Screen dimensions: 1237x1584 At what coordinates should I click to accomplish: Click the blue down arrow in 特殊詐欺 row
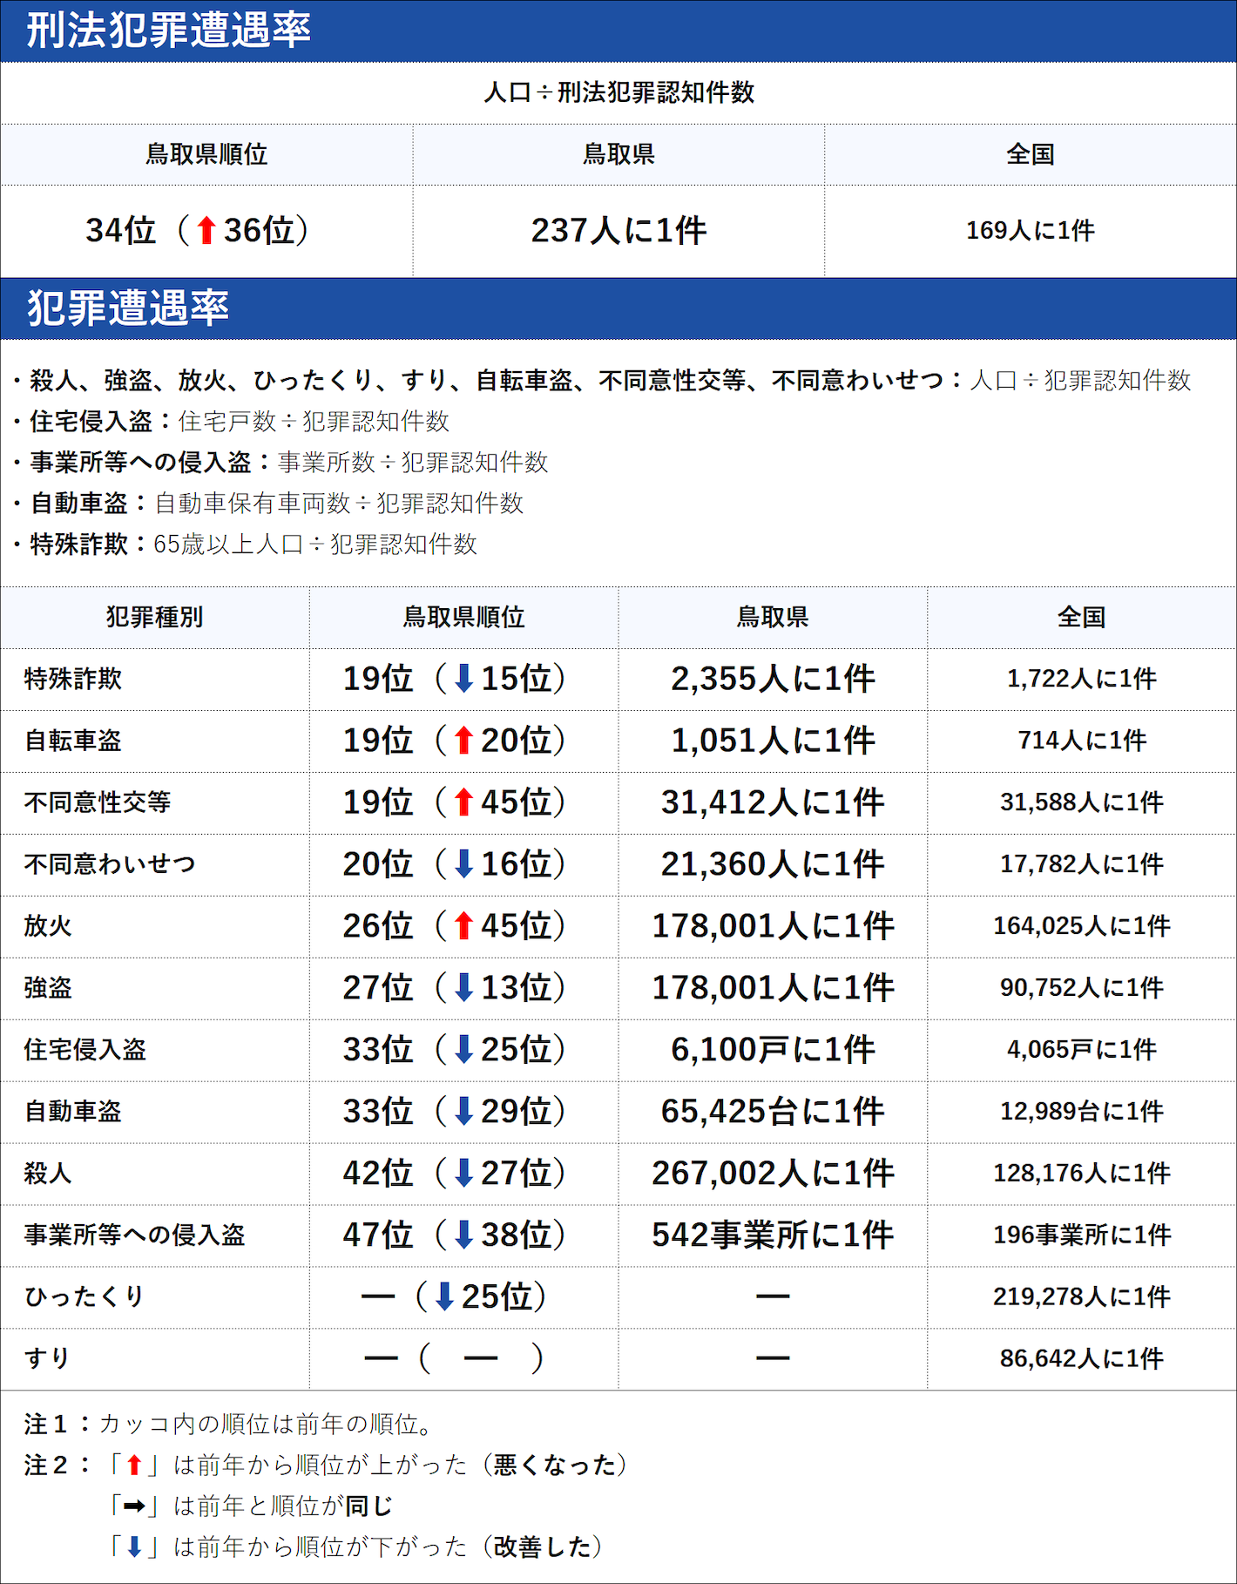click(x=464, y=679)
